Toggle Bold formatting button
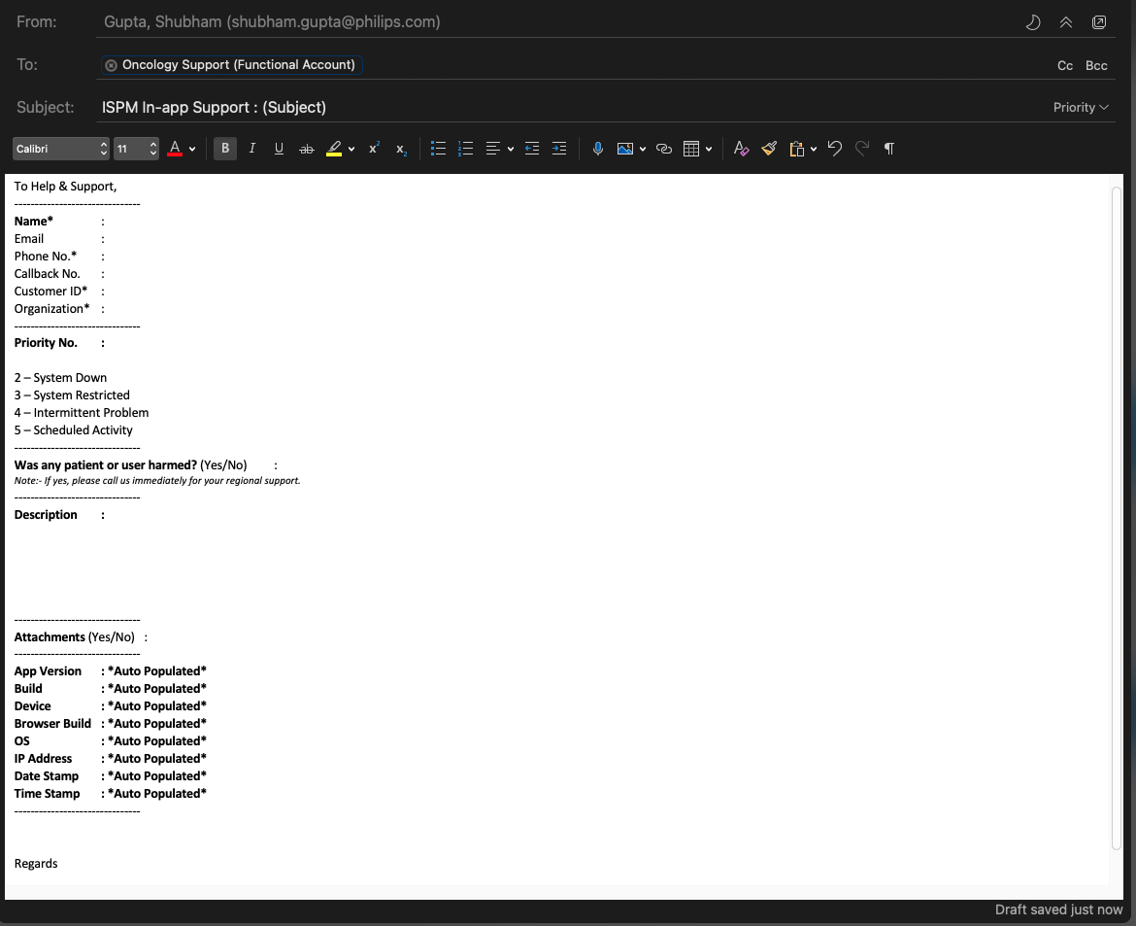Image resolution: width=1136 pixels, height=926 pixels. pyautogui.click(x=225, y=149)
